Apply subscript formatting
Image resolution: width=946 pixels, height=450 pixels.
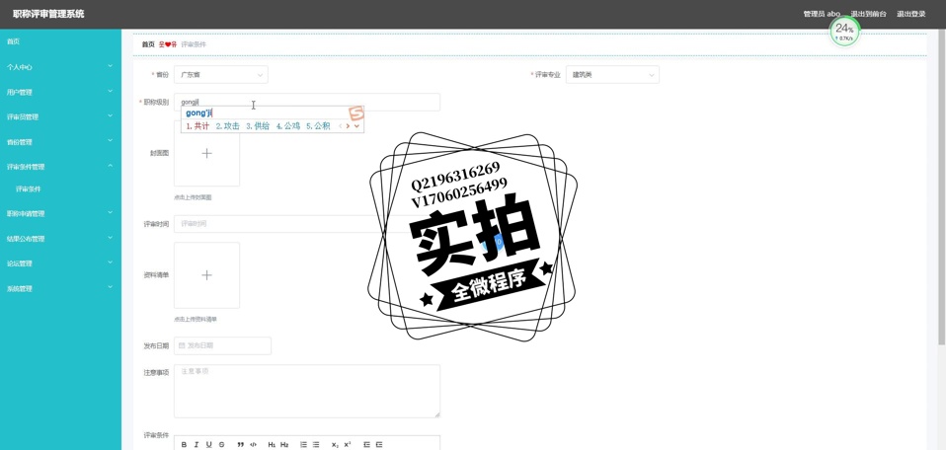(335, 444)
